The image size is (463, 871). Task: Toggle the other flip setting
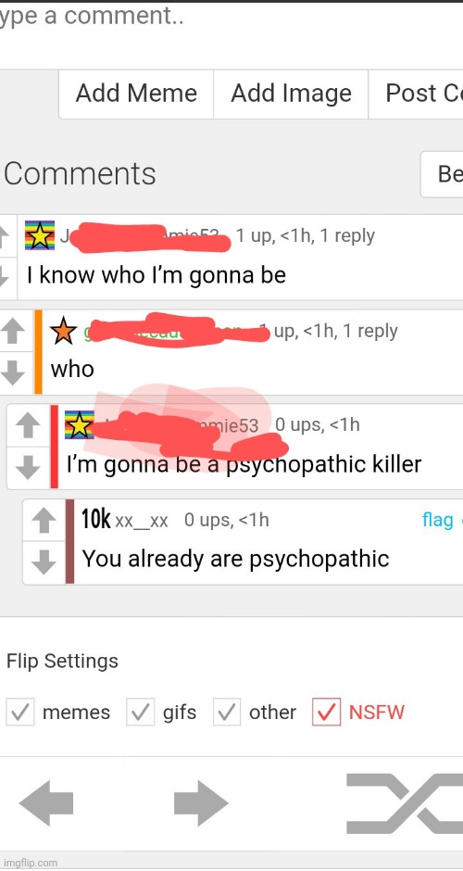[x=227, y=713]
